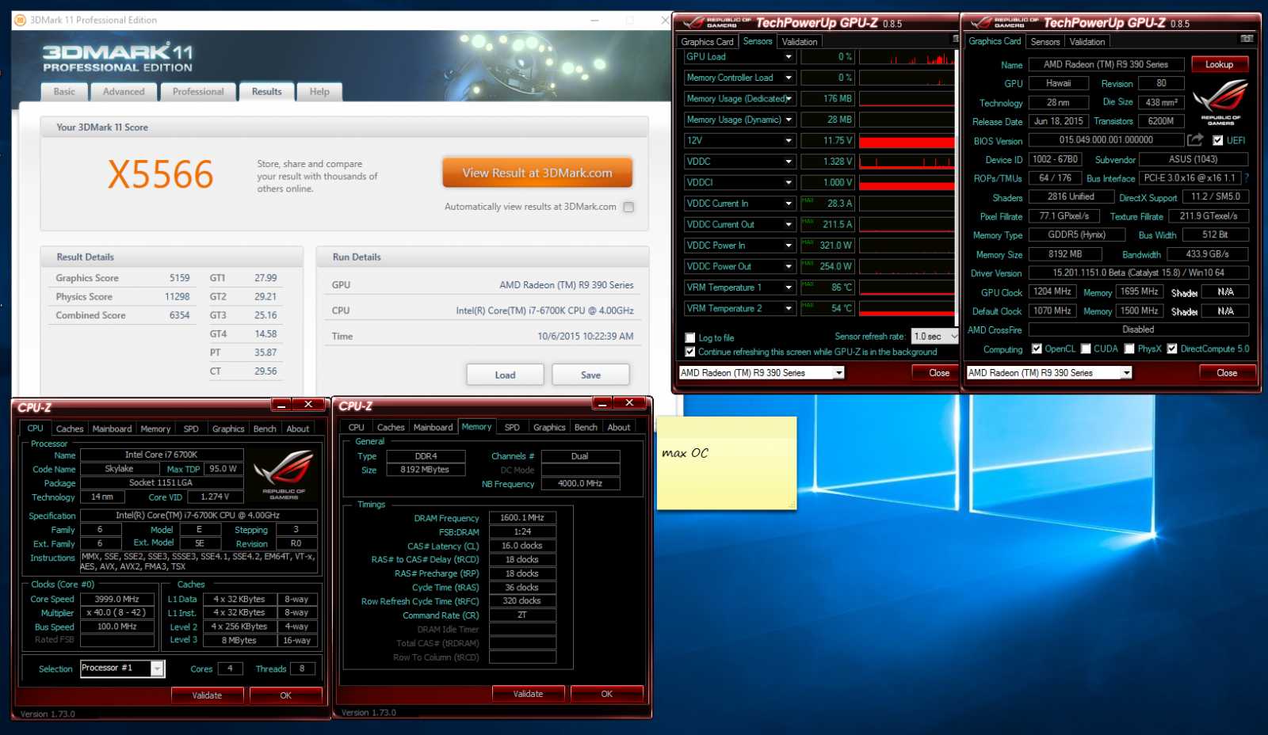
Task: Click the BIOS export share icon in GPU-Z
Action: [1194, 140]
